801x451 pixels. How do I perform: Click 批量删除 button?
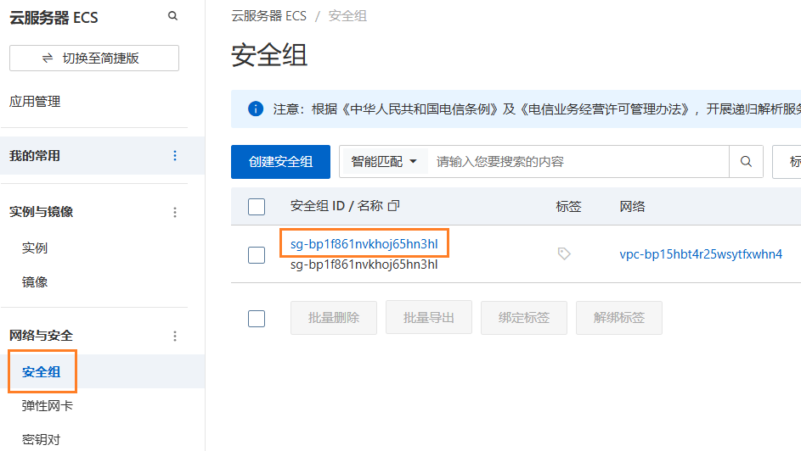pyautogui.click(x=334, y=318)
